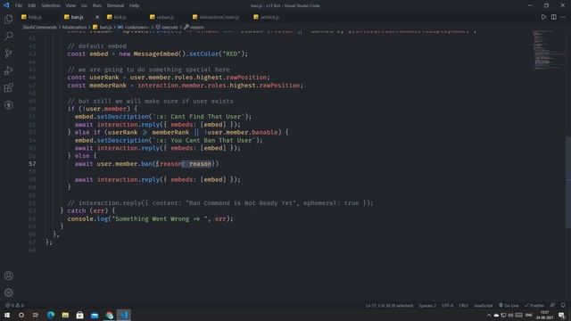The width and height of the screenshot is (571, 321).
Task: Open the feedback icon in status bar
Action: point(553,305)
